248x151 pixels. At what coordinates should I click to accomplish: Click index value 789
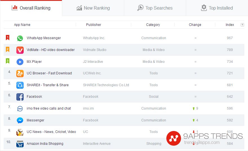[x=230, y=50]
